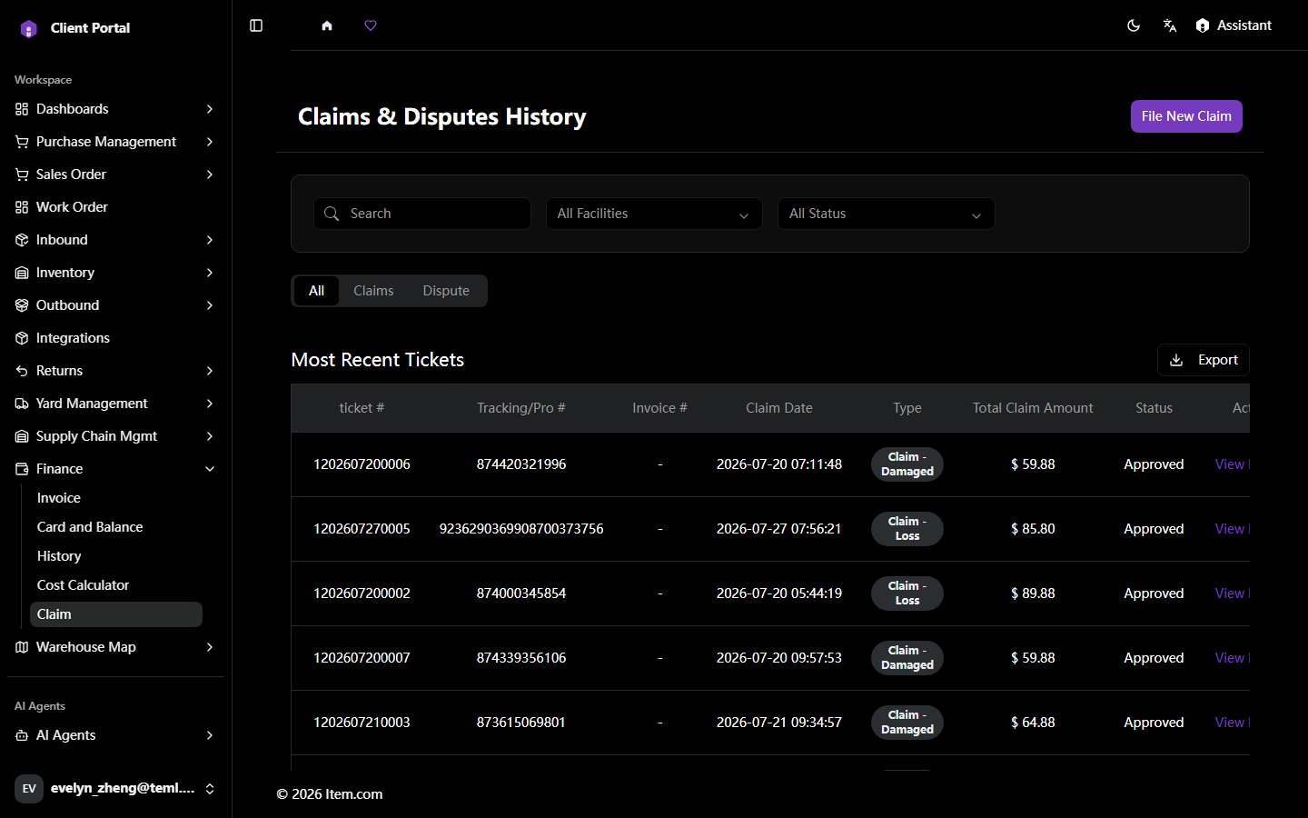Click the Yard Management truck icon

point(22,404)
